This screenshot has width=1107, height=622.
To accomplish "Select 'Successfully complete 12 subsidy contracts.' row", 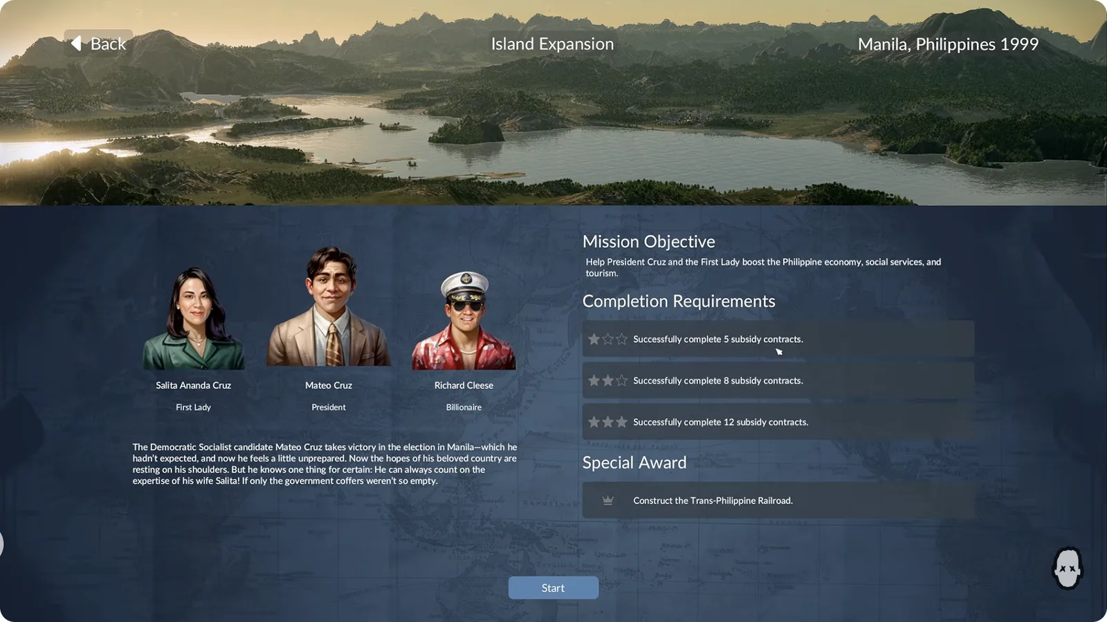I will coord(778,422).
